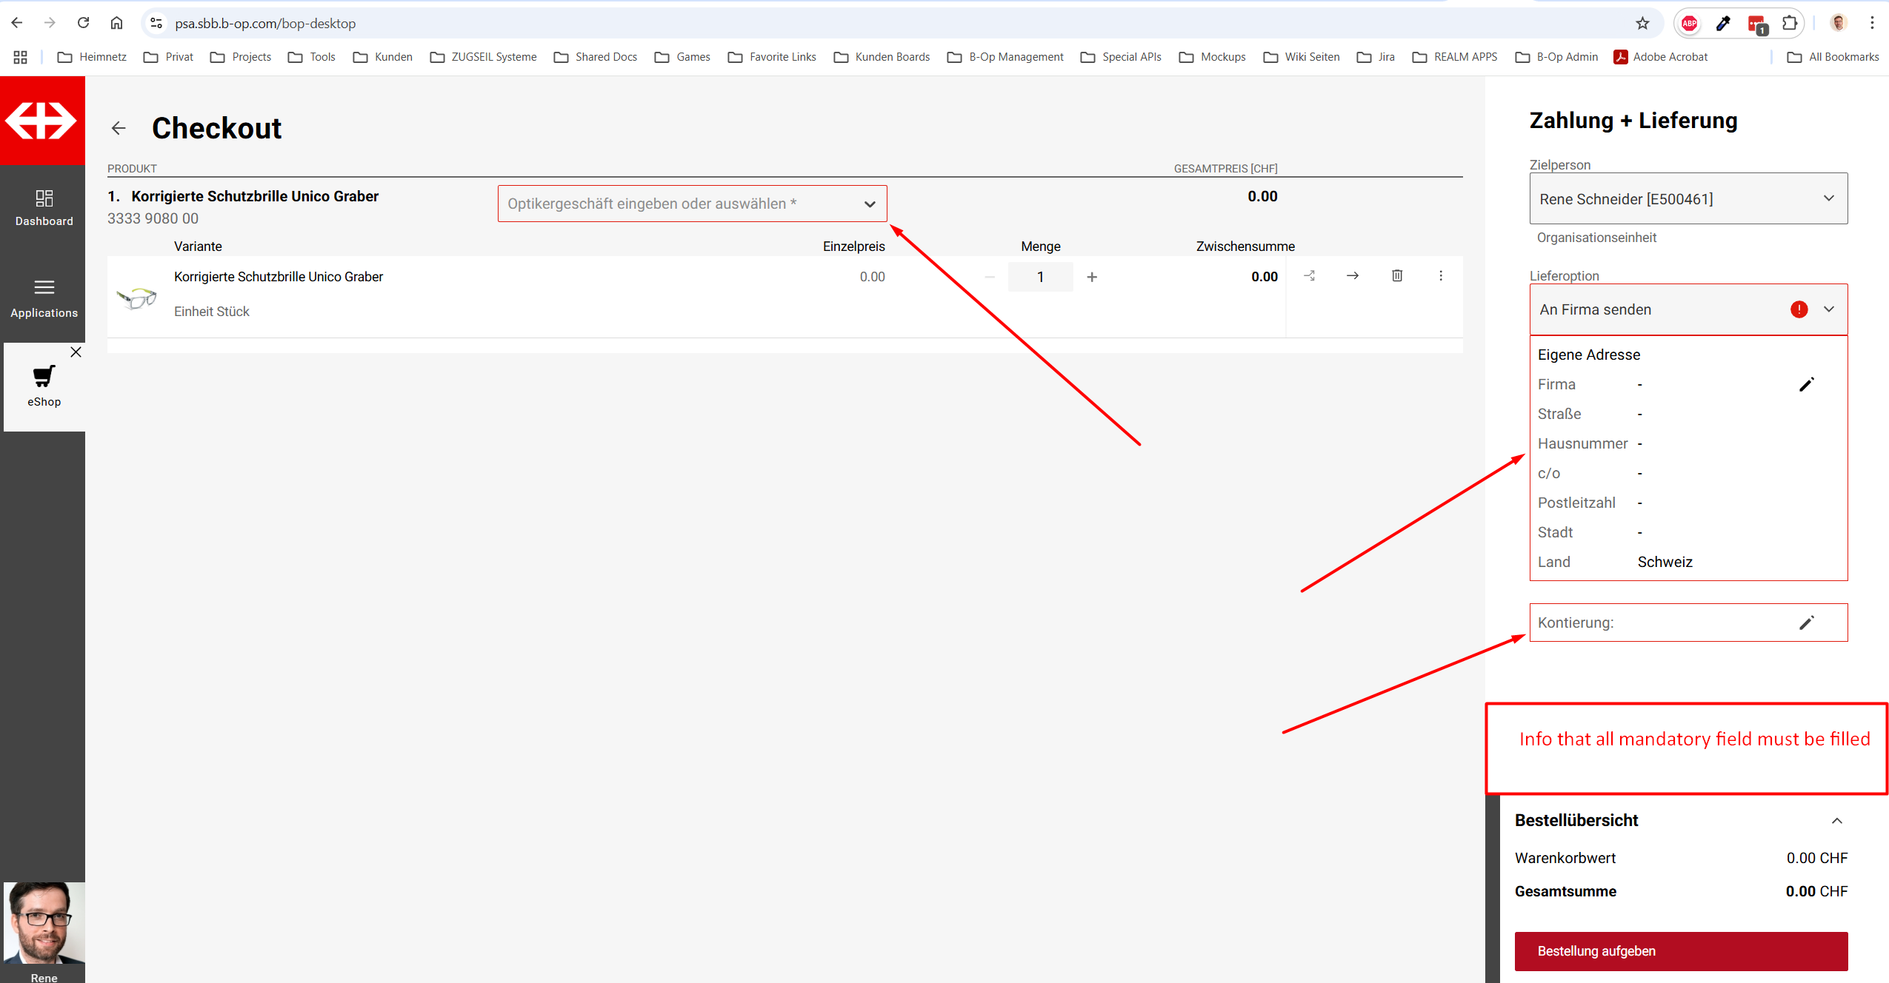Click the move-arrow icon beside Zwischensumme

(1353, 275)
